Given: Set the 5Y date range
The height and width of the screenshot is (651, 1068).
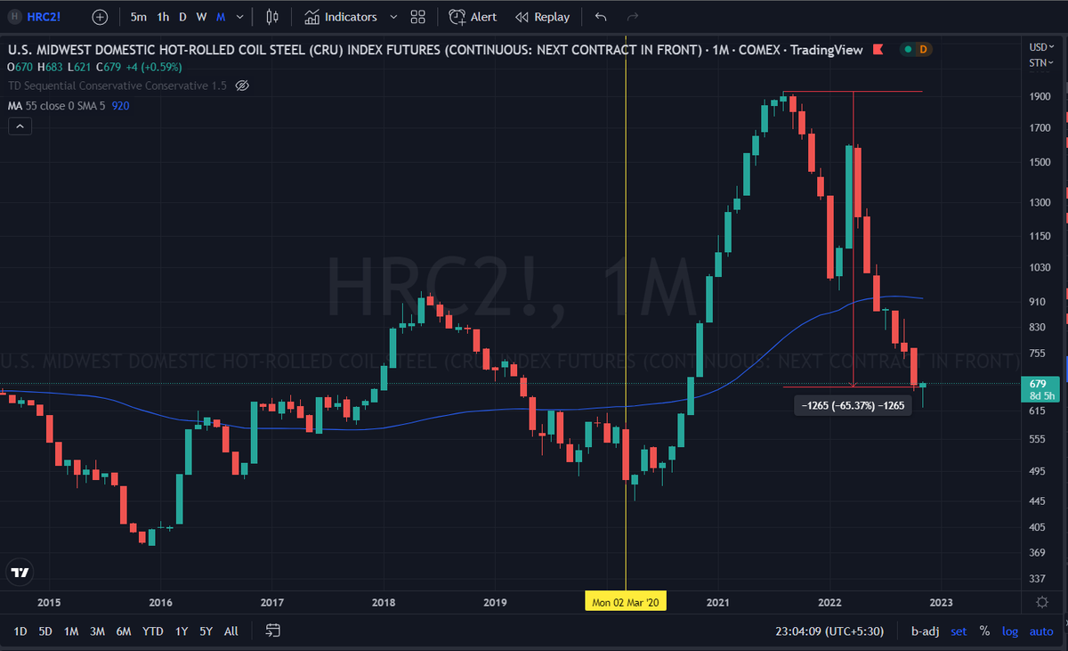Looking at the screenshot, I should (206, 631).
